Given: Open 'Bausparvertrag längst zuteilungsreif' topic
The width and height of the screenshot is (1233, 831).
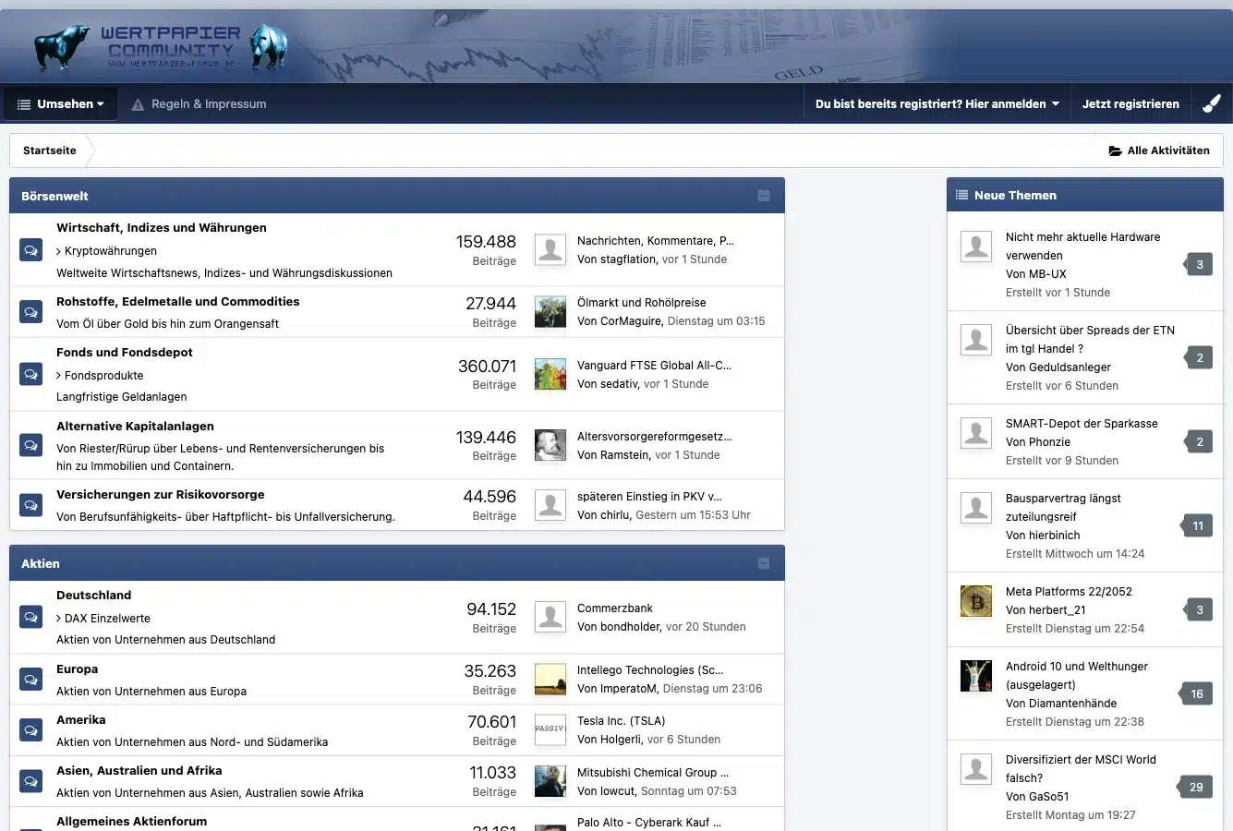Looking at the screenshot, I should coord(1063,508).
